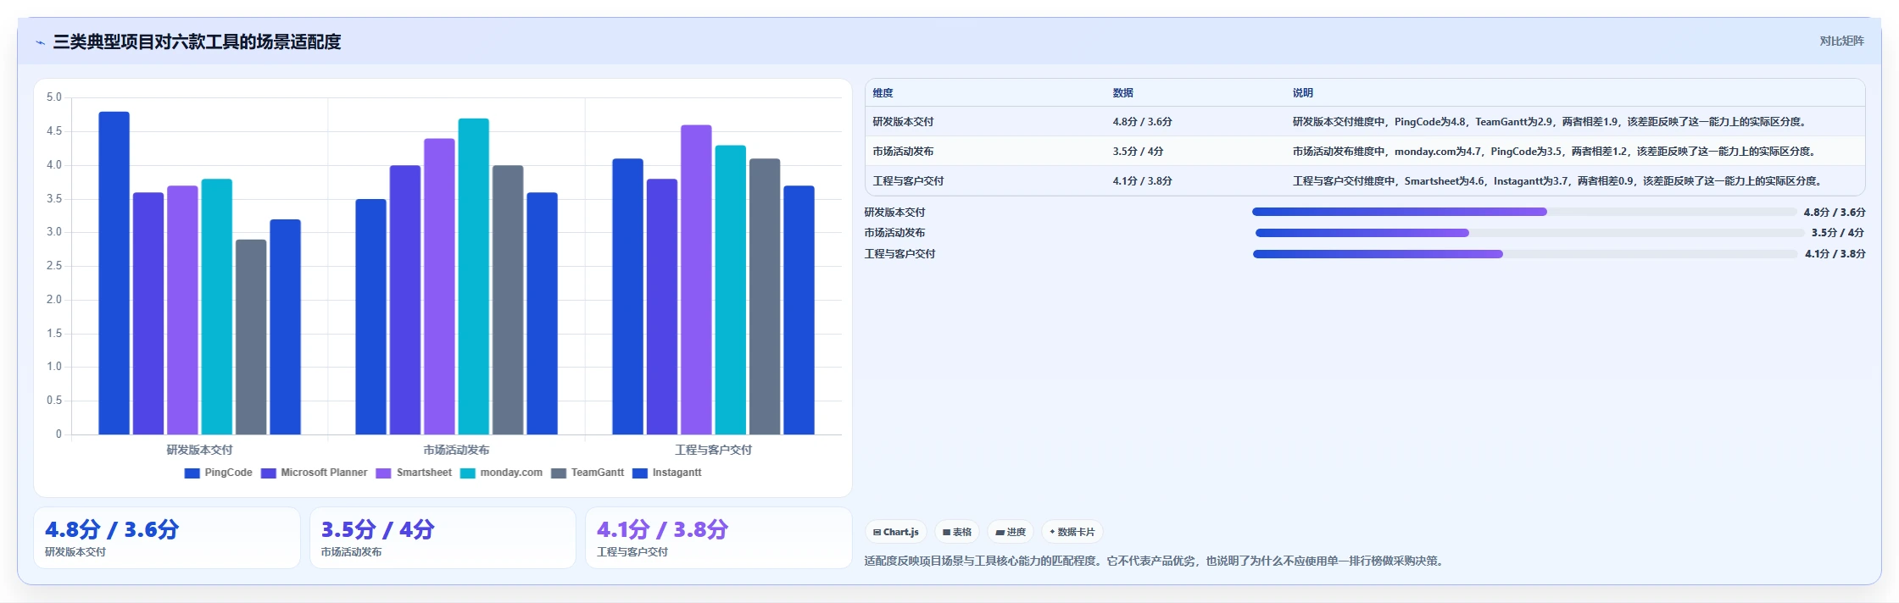The width and height of the screenshot is (1899, 603).
Task: Toggle the TeamGantt legend item
Action: (x=588, y=473)
